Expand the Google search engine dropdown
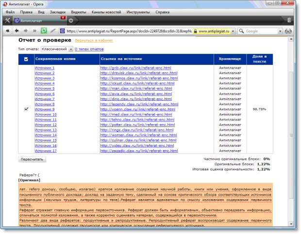Image resolution: width=301 pixels, height=234 pixels. click(280, 31)
